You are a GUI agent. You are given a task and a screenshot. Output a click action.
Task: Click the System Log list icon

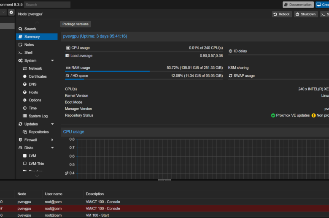[x=25, y=116]
